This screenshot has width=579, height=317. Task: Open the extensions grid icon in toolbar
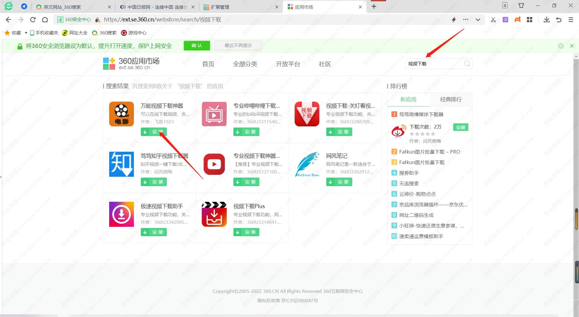[x=530, y=20]
